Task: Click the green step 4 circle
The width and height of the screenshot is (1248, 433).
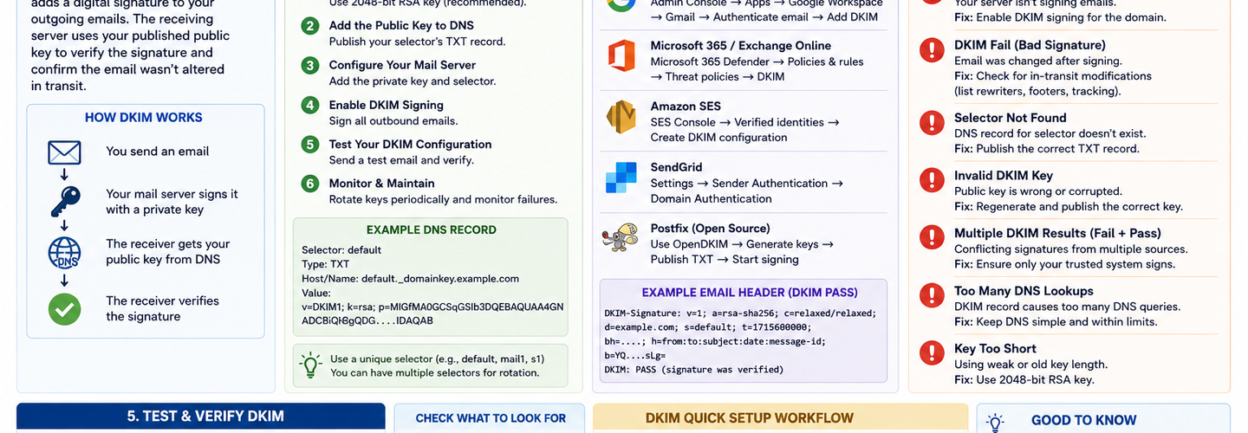Action: click(309, 106)
